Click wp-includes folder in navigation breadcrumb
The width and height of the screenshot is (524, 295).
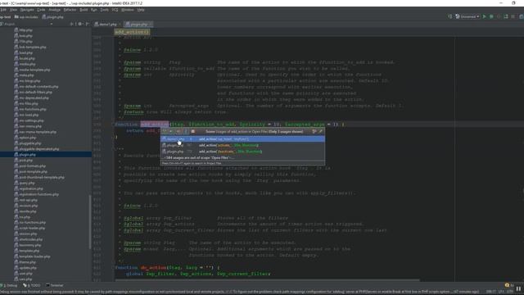pyautogui.click(x=26, y=16)
